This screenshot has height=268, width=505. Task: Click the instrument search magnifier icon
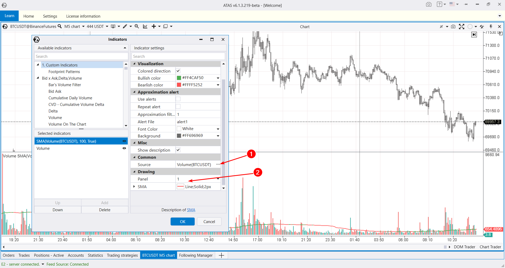click(60, 26)
